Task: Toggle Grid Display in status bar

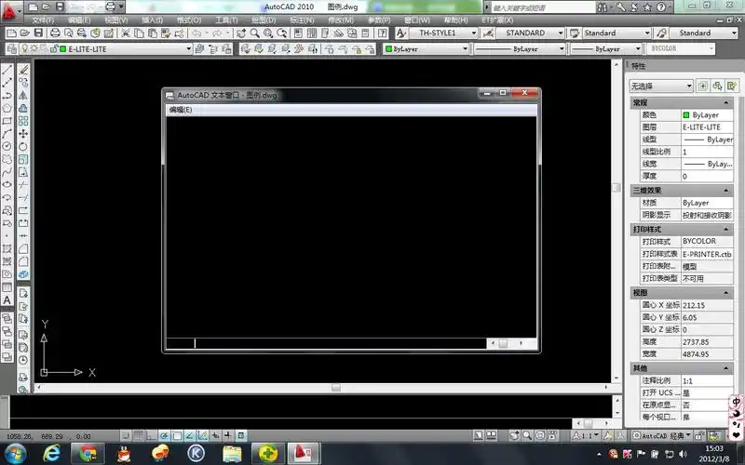Action: (138, 435)
